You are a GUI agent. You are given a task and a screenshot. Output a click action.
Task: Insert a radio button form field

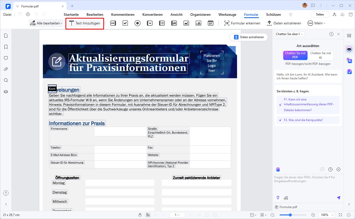pos(138,23)
